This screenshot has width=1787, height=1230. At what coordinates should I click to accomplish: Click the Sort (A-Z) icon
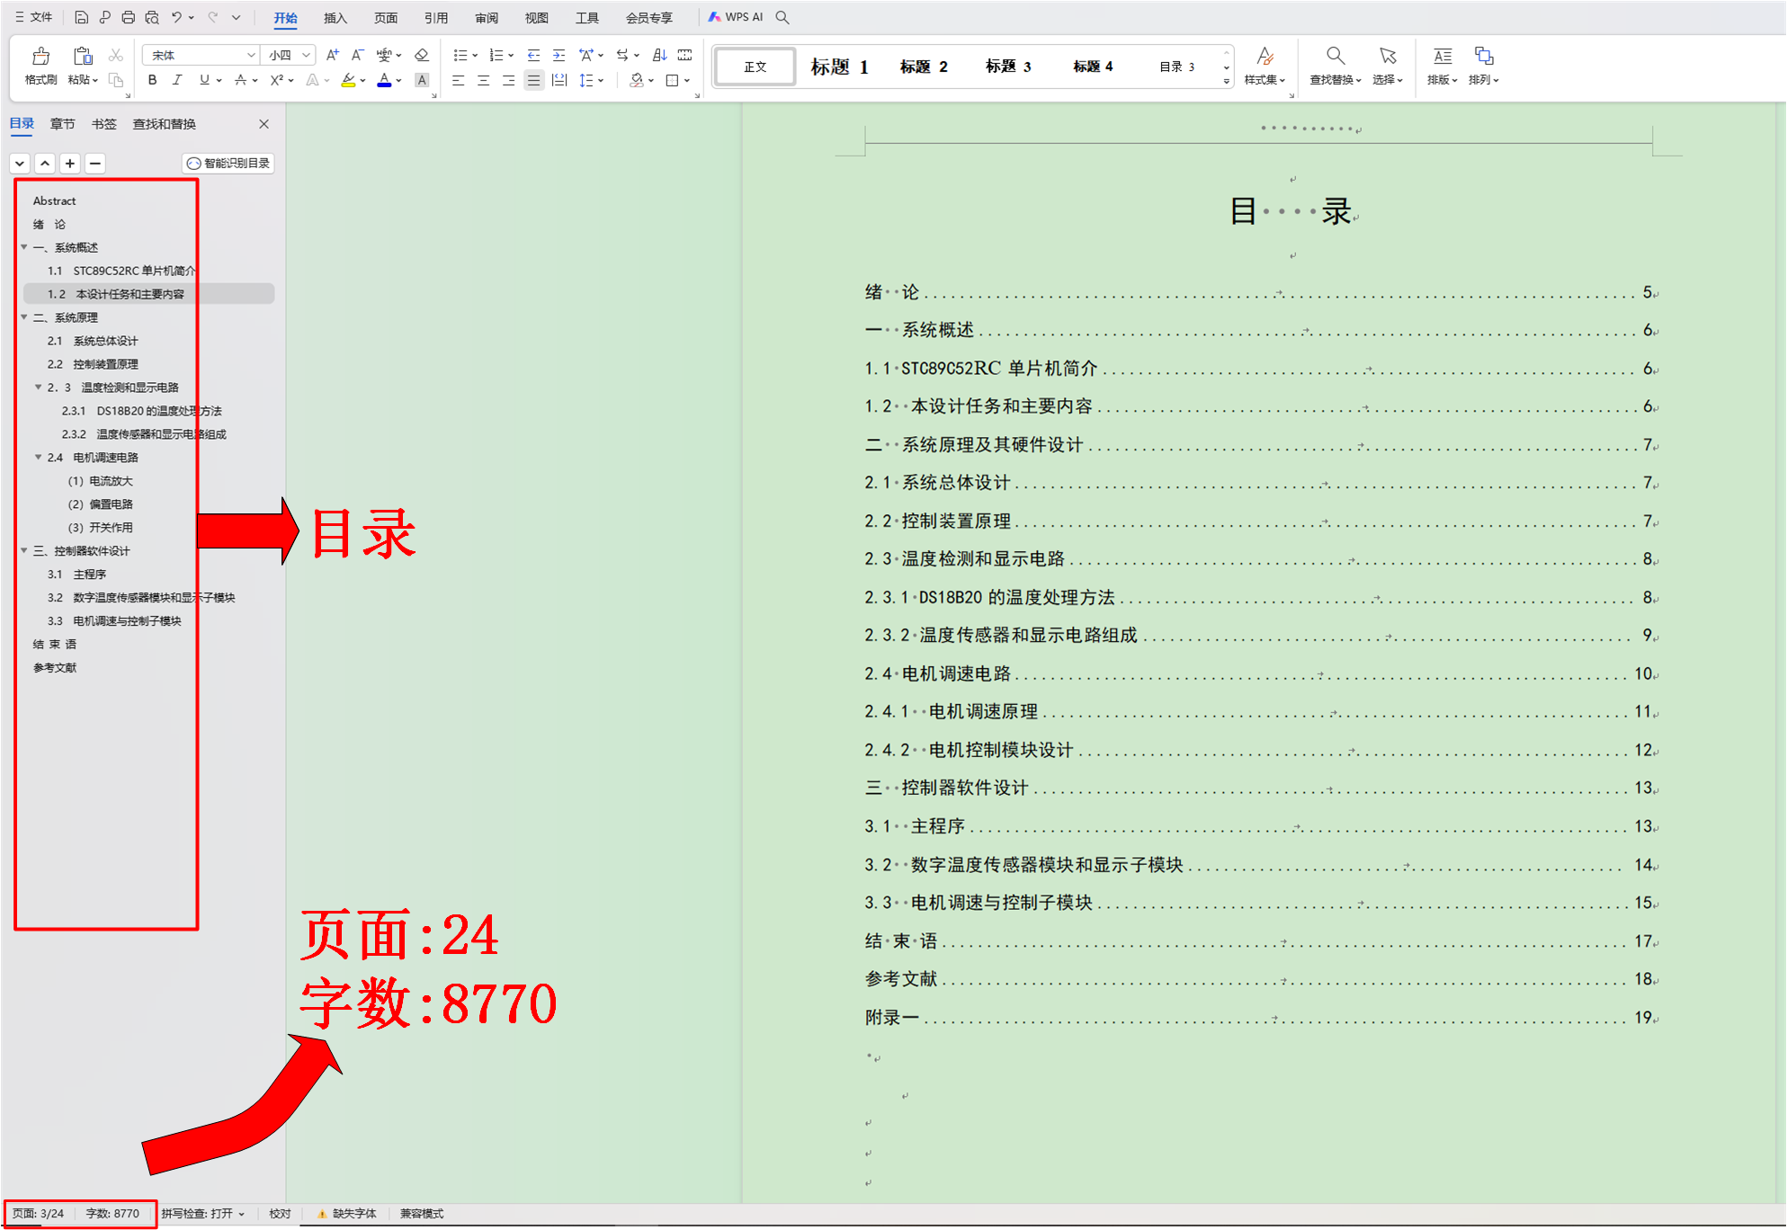pyautogui.click(x=659, y=55)
